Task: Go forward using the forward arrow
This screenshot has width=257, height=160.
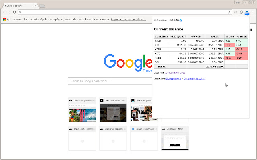Action: coord(9,12)
